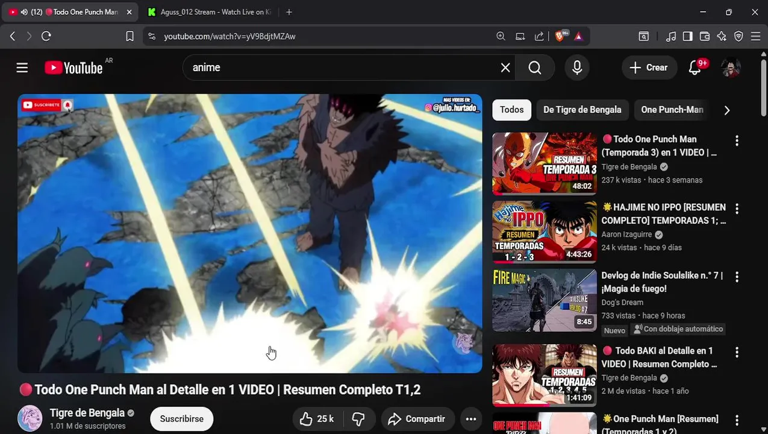Open options for Devlog de Indie Soulslike video

click(x=737, y=277)
